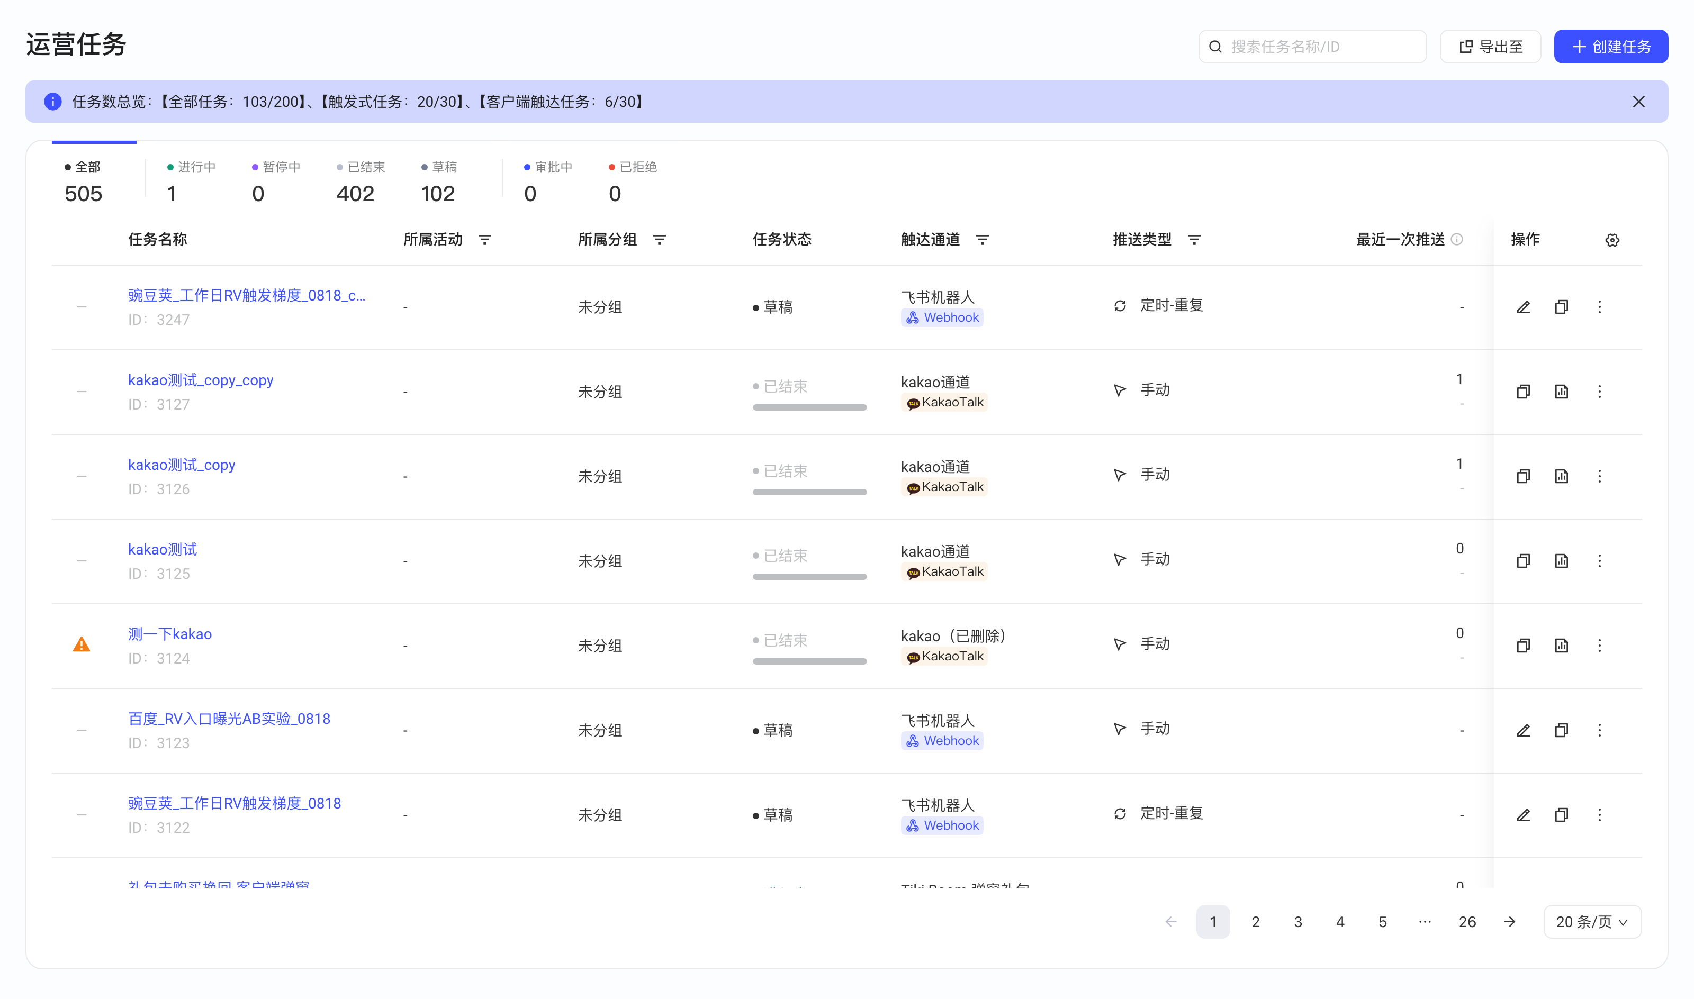Viewport: 1694px width, 999px height.
Task: View data report for kakao测试 ID 3125
Action: [x=1561, y=561]
